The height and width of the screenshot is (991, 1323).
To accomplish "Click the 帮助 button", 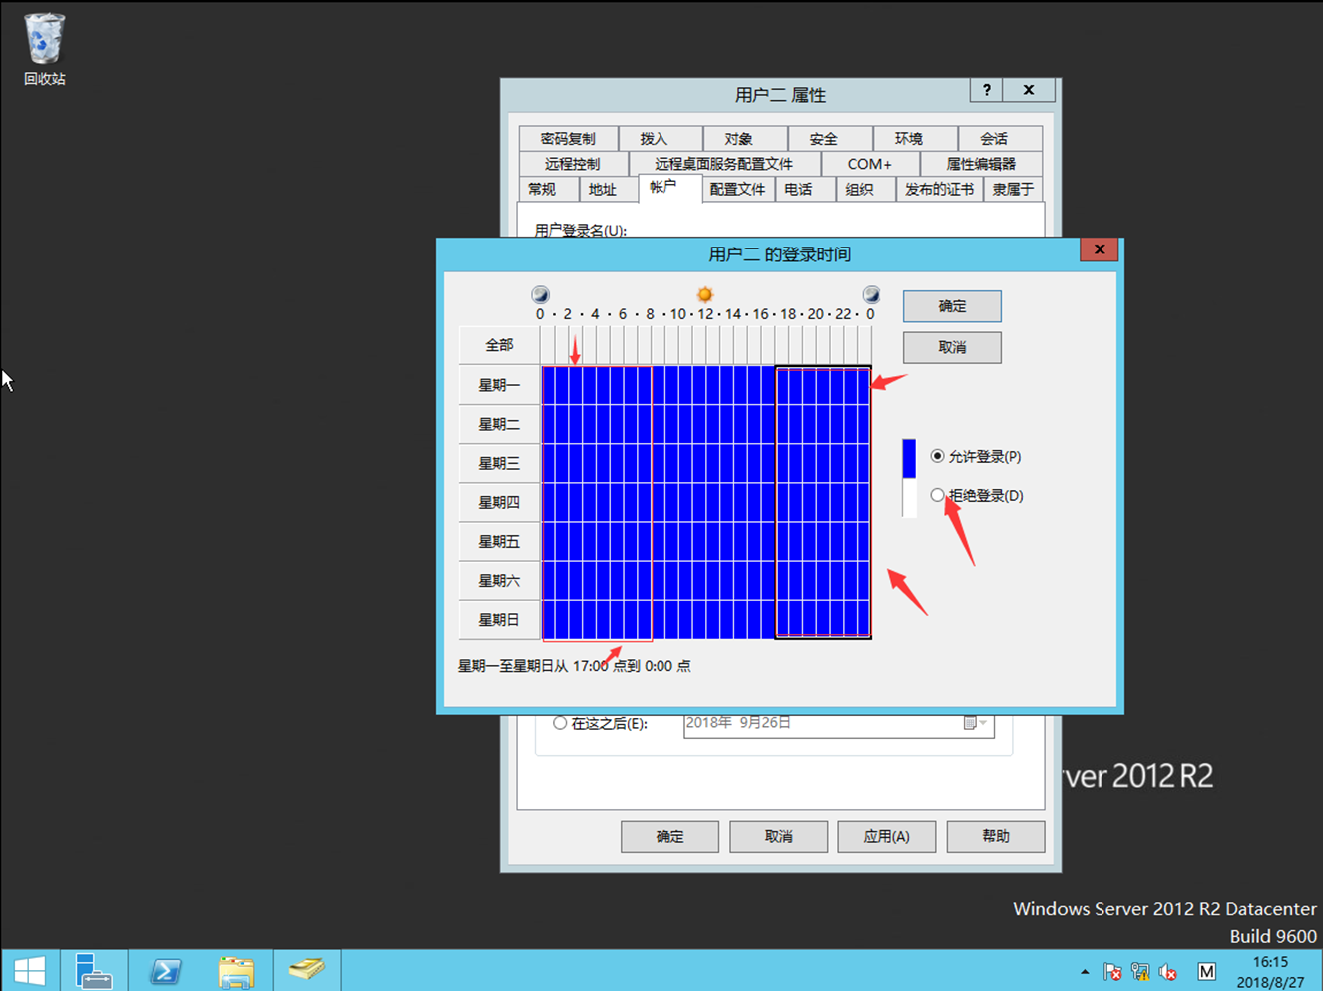I will [x=996, y=836].
